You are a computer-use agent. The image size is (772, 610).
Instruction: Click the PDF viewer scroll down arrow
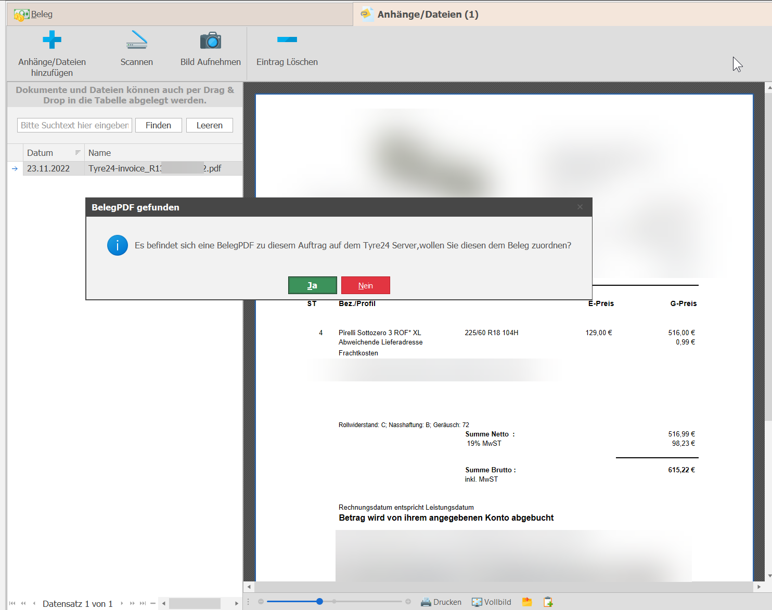[769, 576]
